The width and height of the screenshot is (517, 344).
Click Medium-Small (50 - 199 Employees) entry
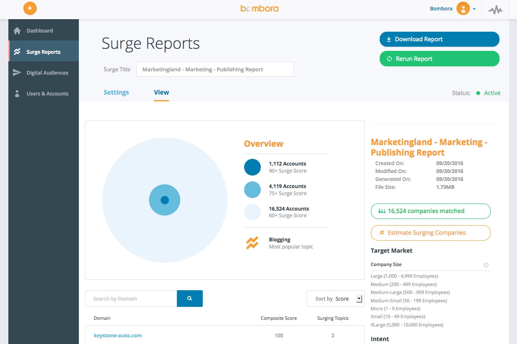pos(409,301)
